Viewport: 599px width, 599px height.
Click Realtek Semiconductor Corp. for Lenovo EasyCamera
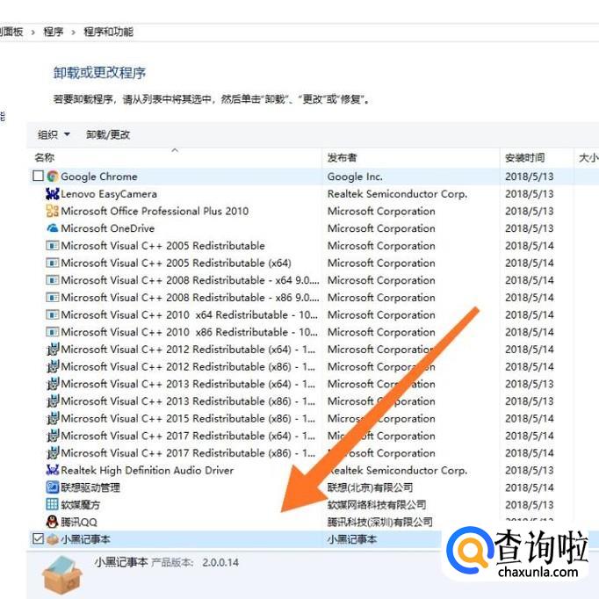(x=397, y=194)
